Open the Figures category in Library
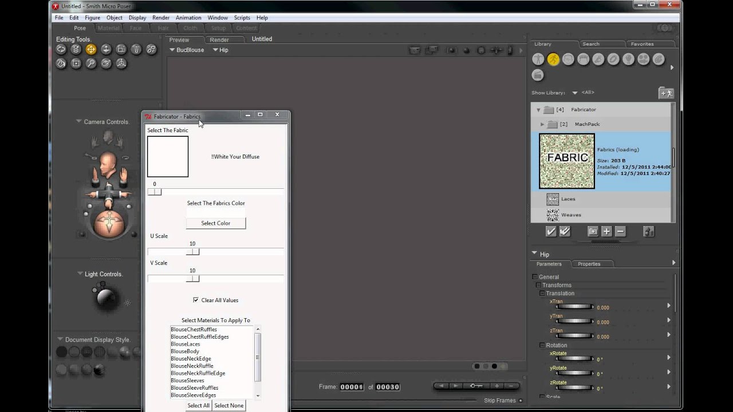733x412 pixels. (538, 59)
